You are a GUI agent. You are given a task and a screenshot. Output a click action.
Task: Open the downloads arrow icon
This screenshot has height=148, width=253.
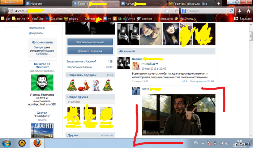pos(240,11)
